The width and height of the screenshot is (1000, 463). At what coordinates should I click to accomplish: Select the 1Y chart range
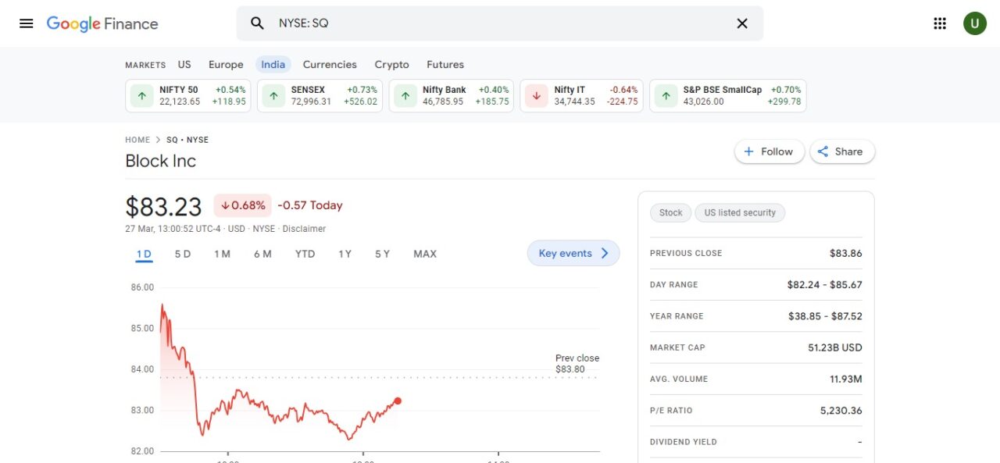(x=345, y=254)
